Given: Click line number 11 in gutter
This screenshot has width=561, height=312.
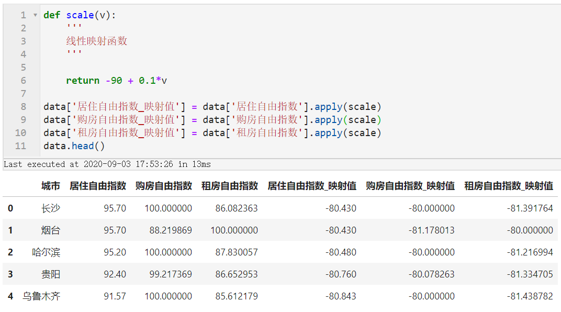Looking at the screenshot, I should point(20,146).
